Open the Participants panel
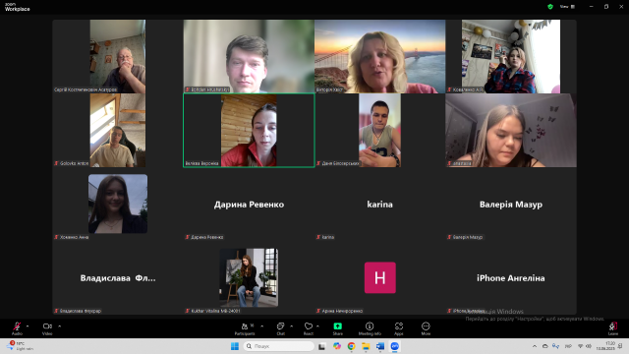Image resolution: width=629 pixels, height=354 pixels. 245,327
